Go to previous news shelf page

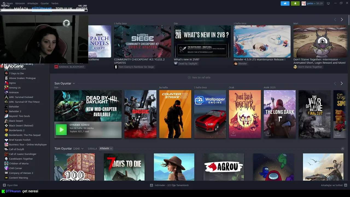[335, 19]
